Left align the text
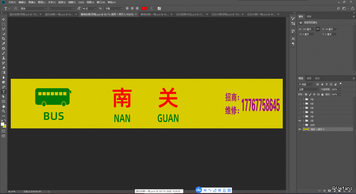Viewport: 356px width, 194px height. click(x=127, y=8)
